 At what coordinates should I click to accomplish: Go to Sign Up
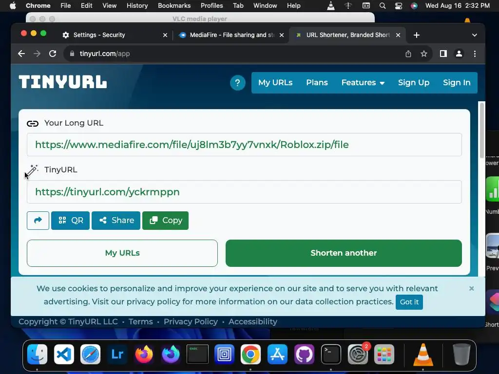(x=414, y=83)
